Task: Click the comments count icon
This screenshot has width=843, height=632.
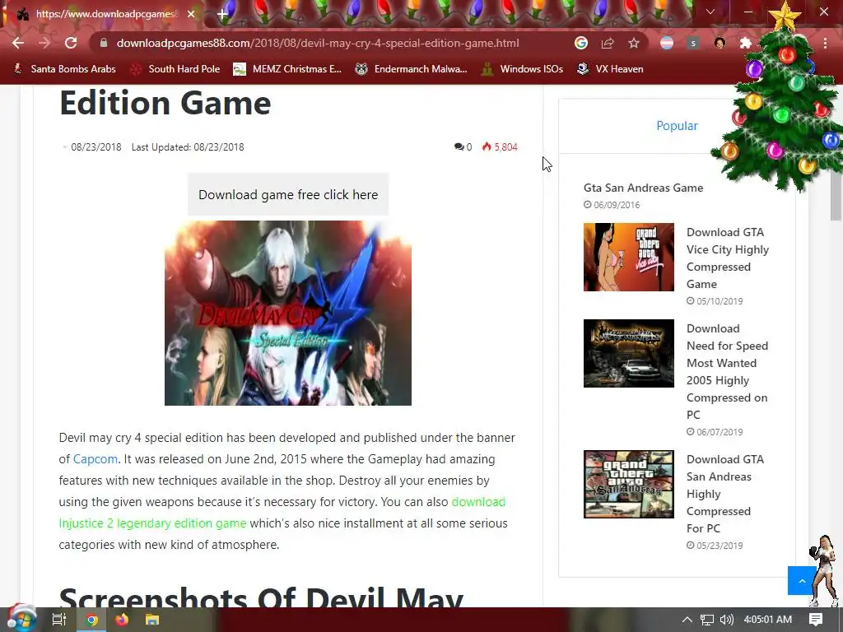Action: tap(459, 146)
